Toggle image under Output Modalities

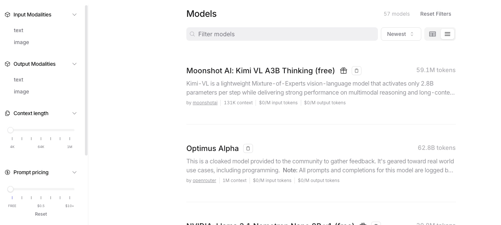click(21, 92)
